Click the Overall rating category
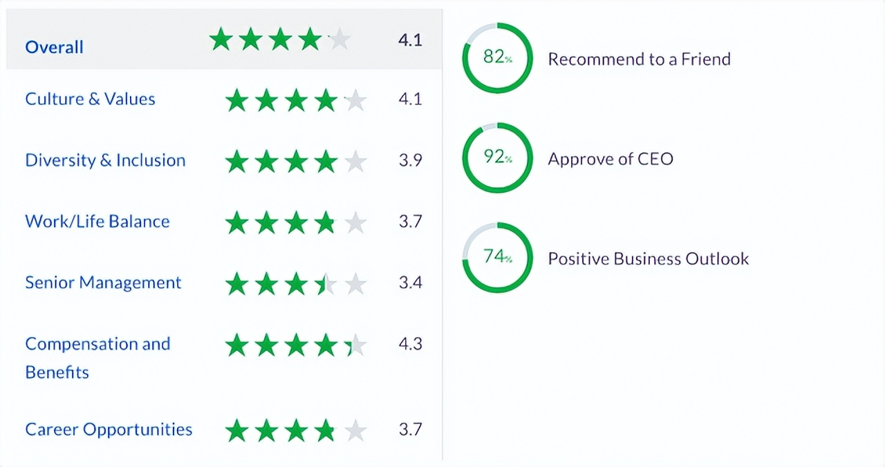This screenshot has height=467, width=885. [x=54, y=47]
